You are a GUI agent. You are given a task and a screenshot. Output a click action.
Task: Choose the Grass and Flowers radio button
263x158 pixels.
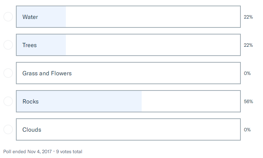[x=8, y=73]
